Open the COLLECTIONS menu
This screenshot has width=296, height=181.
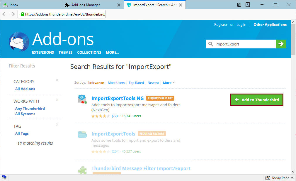(x=89, y=52)
